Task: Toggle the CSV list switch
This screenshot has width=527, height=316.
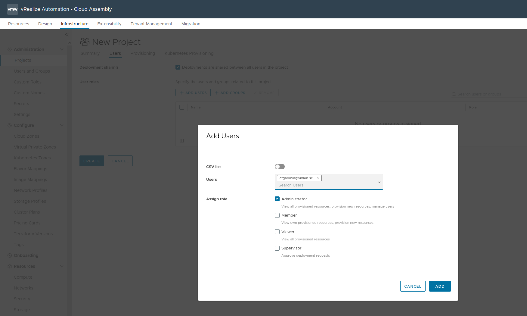Action: pyautogui.click(x=280, y=167)
